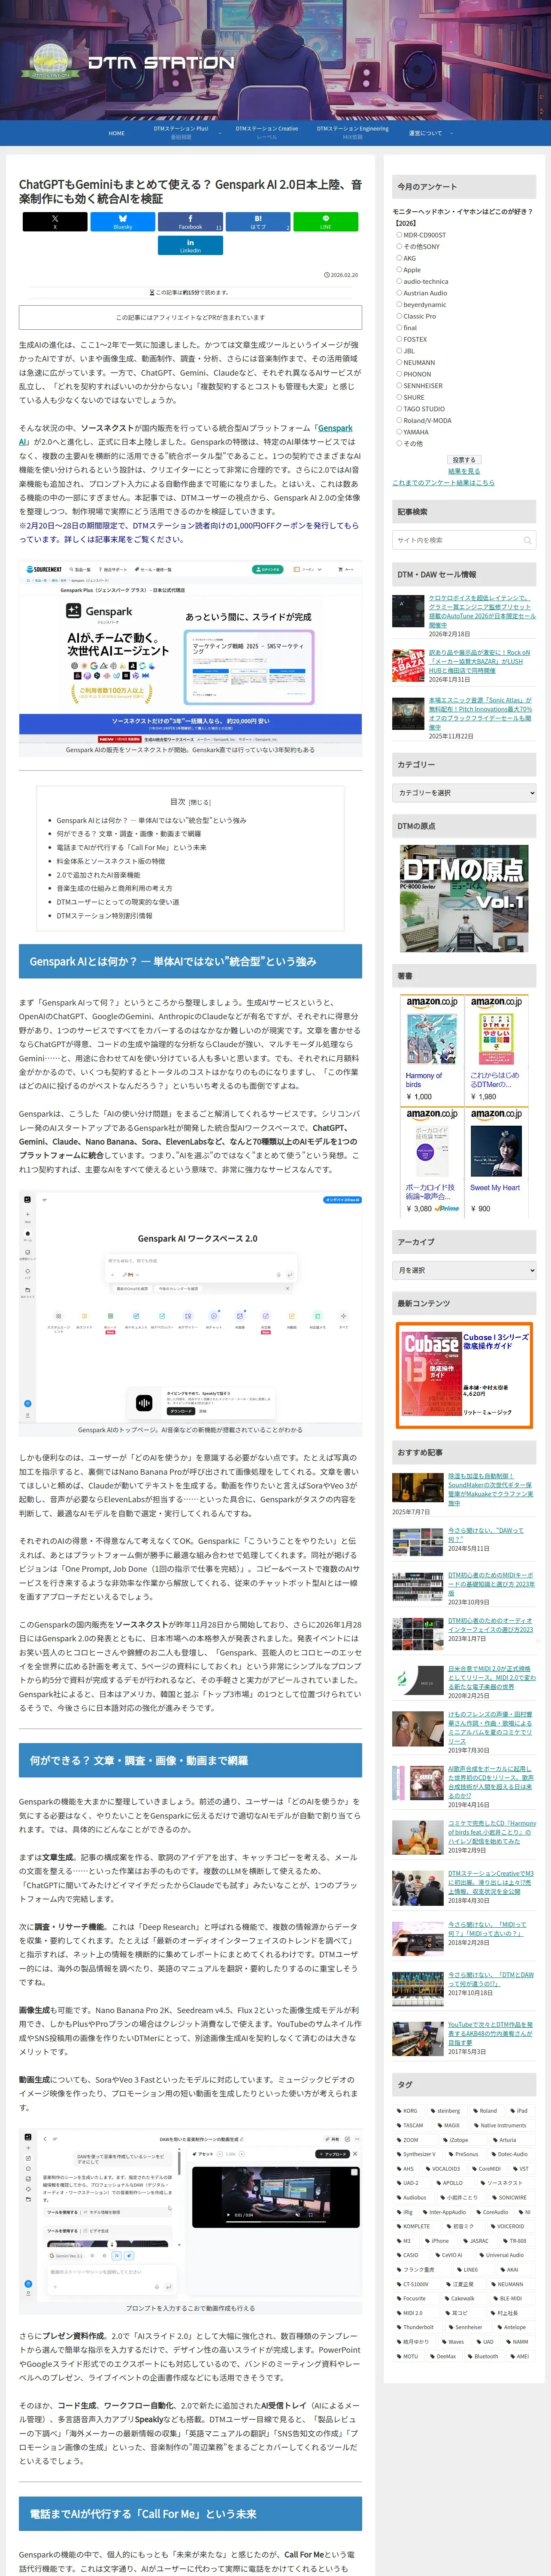Select SHURE poll option

click(x=399, y=397)
